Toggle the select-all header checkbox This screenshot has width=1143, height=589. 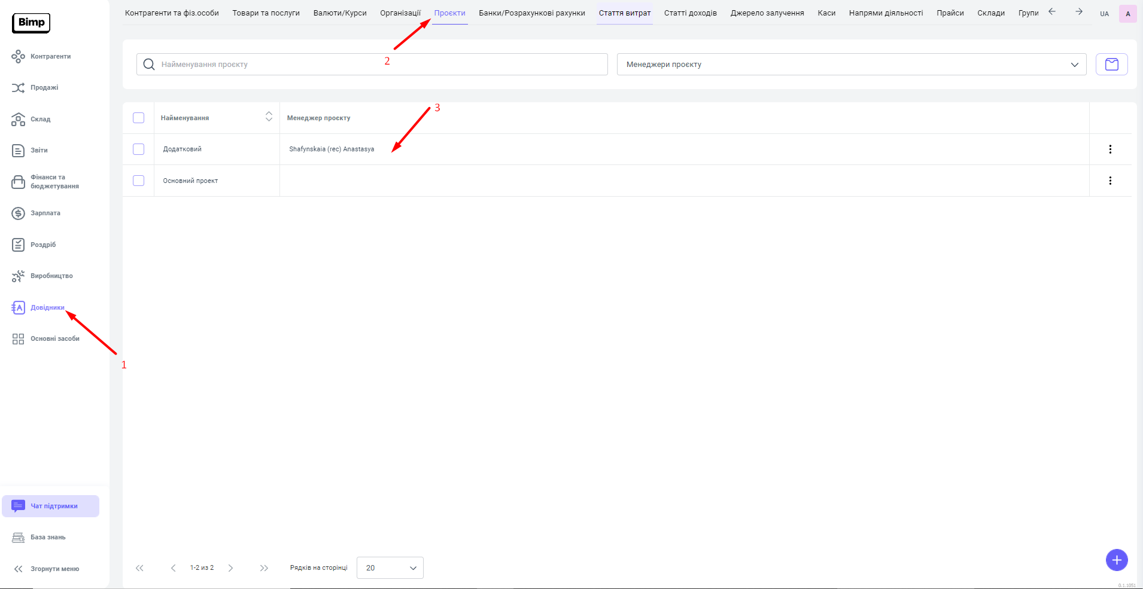[x=138, y=118]
